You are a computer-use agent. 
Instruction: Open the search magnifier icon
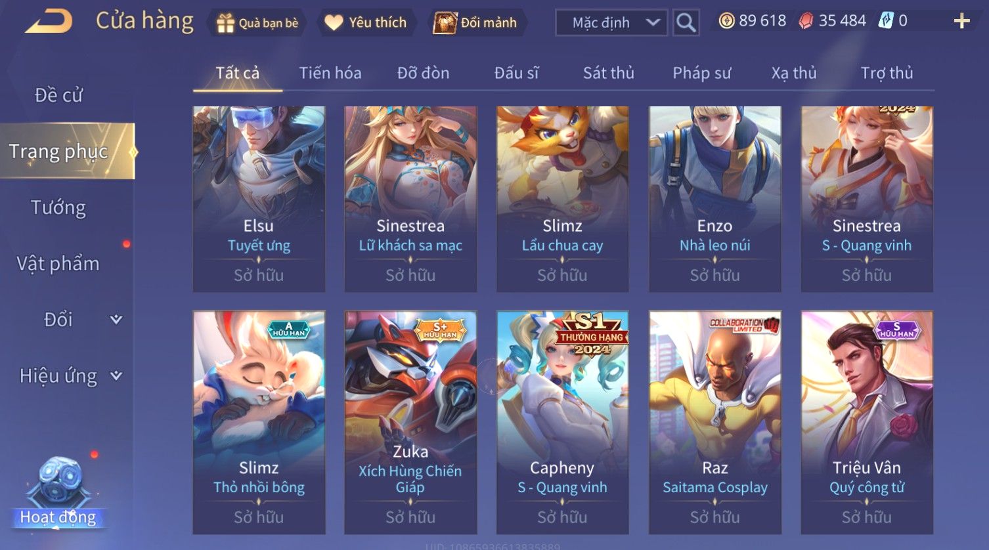coord(686,23)
